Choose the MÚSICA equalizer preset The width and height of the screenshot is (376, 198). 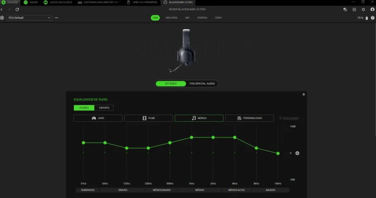[199, 118]
